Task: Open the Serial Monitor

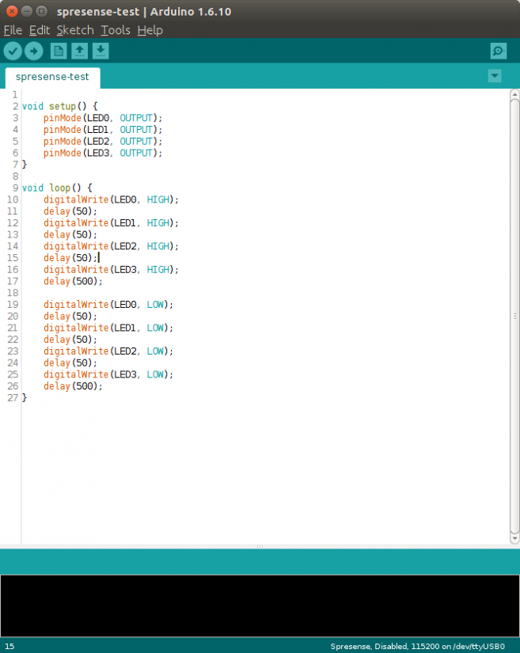Action: (498, 51)
